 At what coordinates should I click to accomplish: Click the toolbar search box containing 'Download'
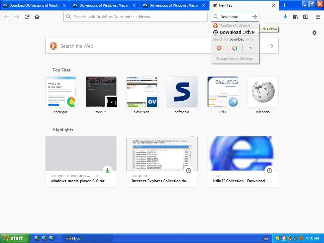coord(235,17)
